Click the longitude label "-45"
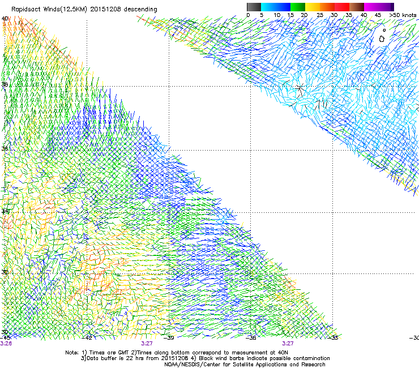 coord(5,337)
